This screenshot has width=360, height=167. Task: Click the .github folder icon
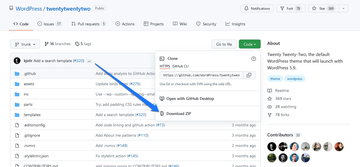(x=17, y=74)
